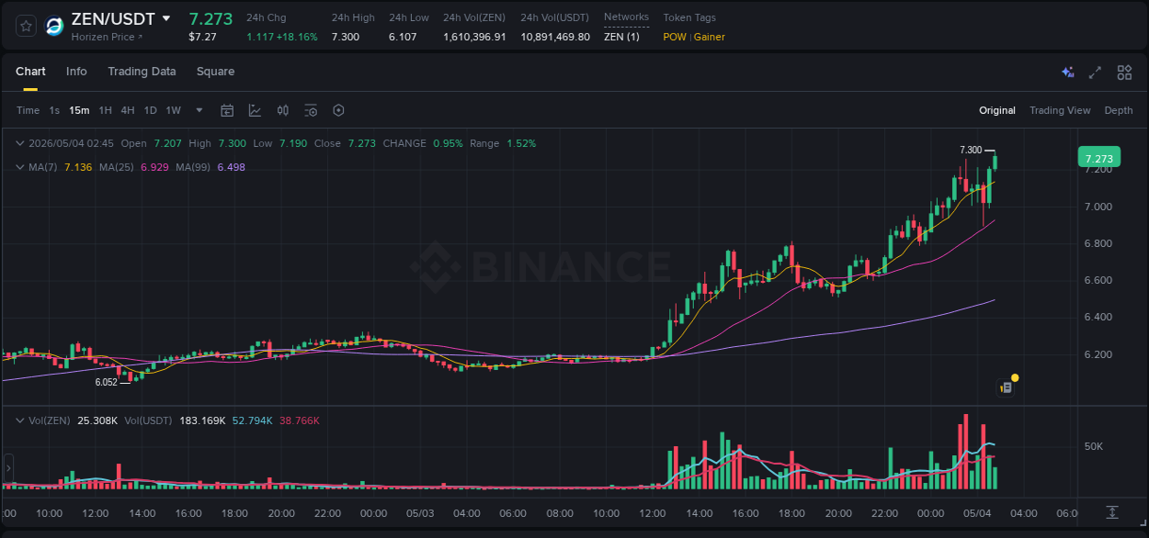Click the Vol(USDT) 183.169K value
Image resolution: width=1149 pixels, height=538 pixels.
point(203,420)
